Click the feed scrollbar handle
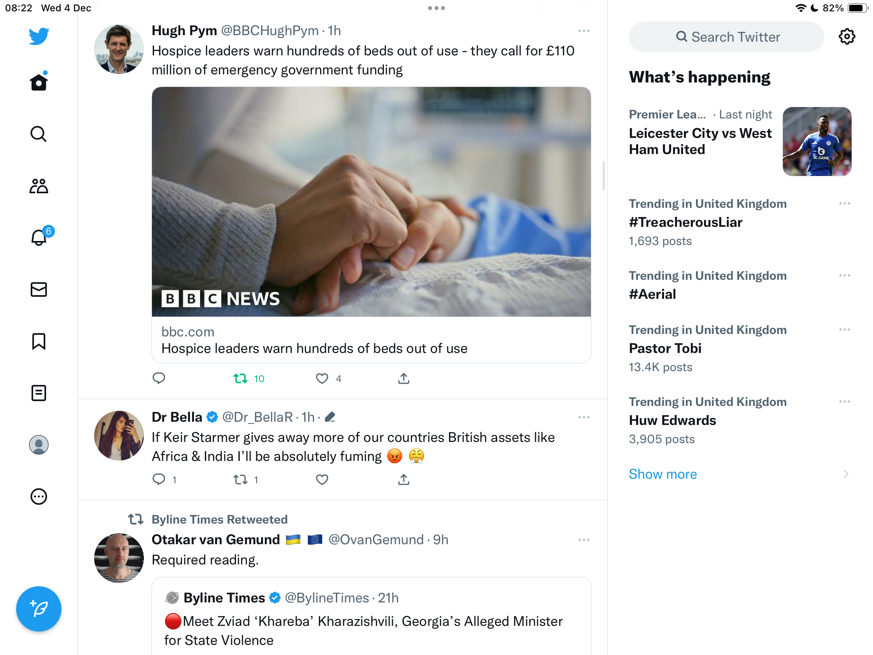Viewport: 873px width, 655px height. point(604,176)
